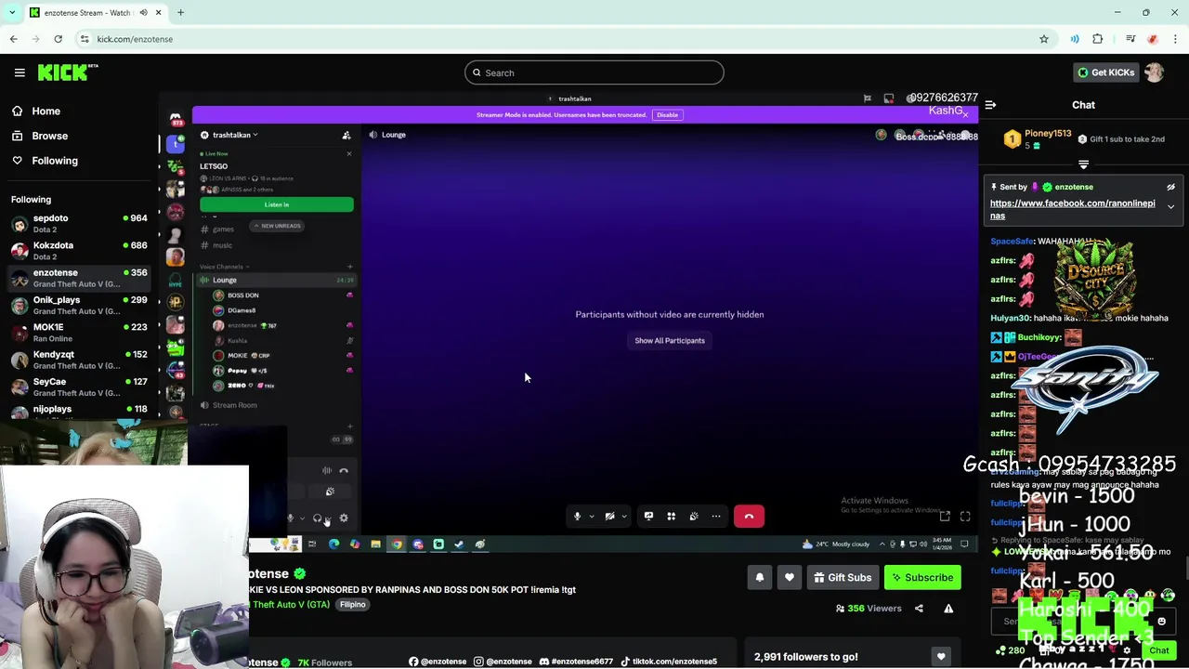The height and width of the screenshot is (669, 1189).
Task: Select BOSS DON in the Lounge voice list
Action: pos(243,295)
